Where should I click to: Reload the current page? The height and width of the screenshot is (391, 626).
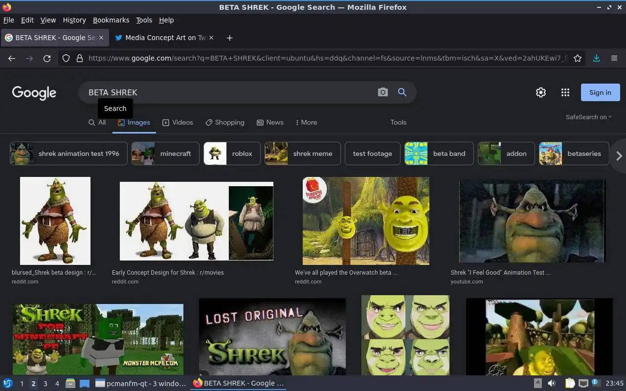point(47,58)
